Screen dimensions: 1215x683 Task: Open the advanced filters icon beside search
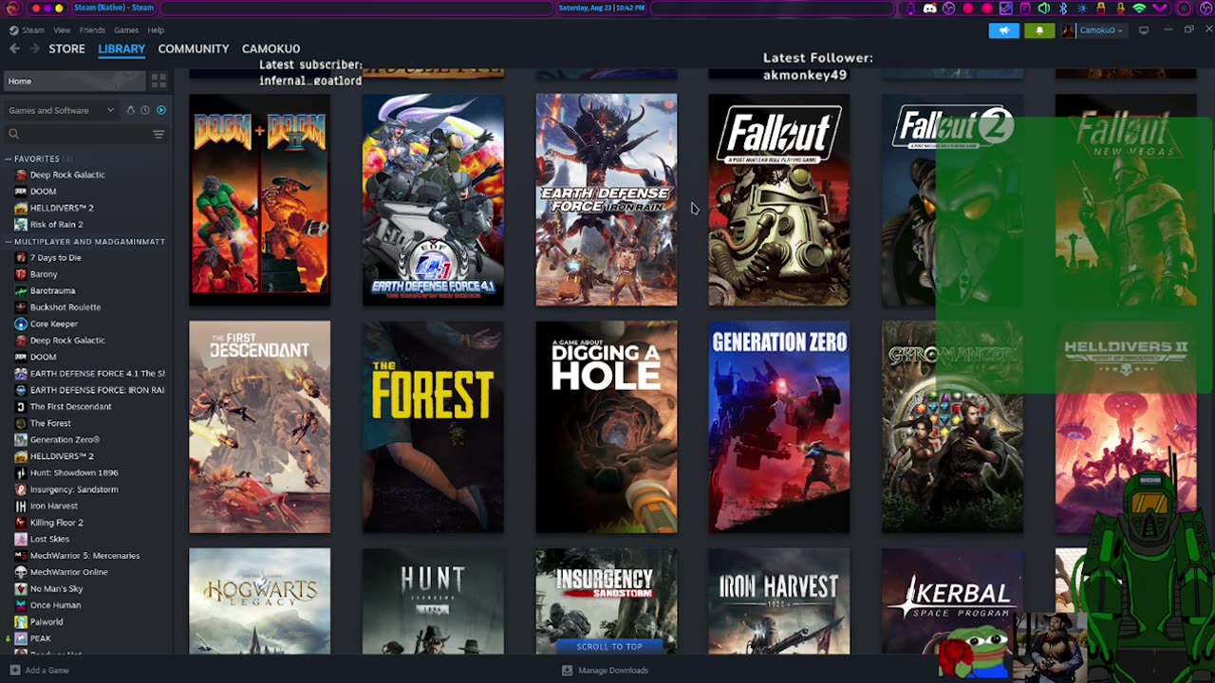click(x=159, y=135)
